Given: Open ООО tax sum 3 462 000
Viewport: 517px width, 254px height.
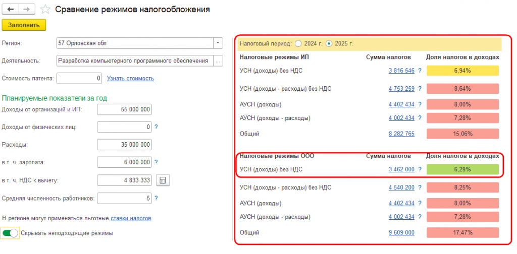Looking at the screenshot, I should pos(401,169).
